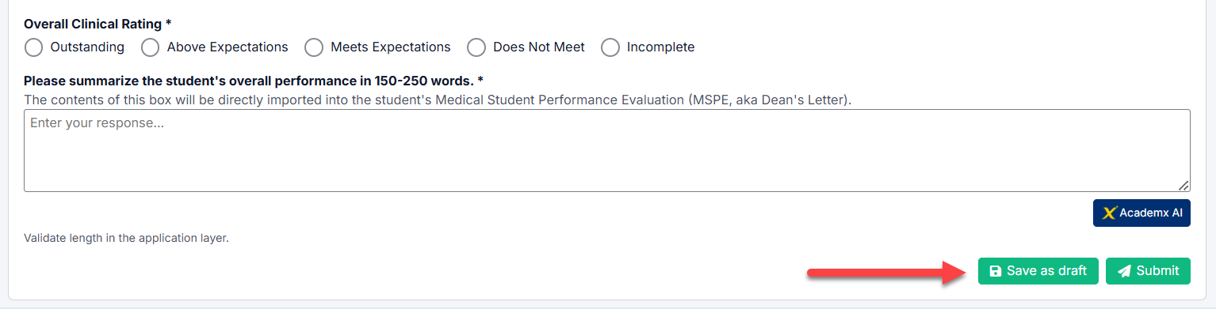Click the Outstanding label text
Viewport: 1216px width, 309px height.
87,47
